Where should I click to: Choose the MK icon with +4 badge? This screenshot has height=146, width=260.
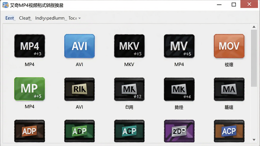pyautogui.click(x=179, y=89)
